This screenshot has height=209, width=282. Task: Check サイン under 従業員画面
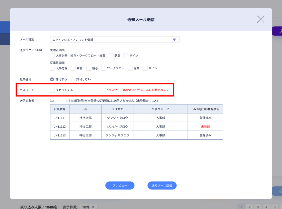coord(144,68)
